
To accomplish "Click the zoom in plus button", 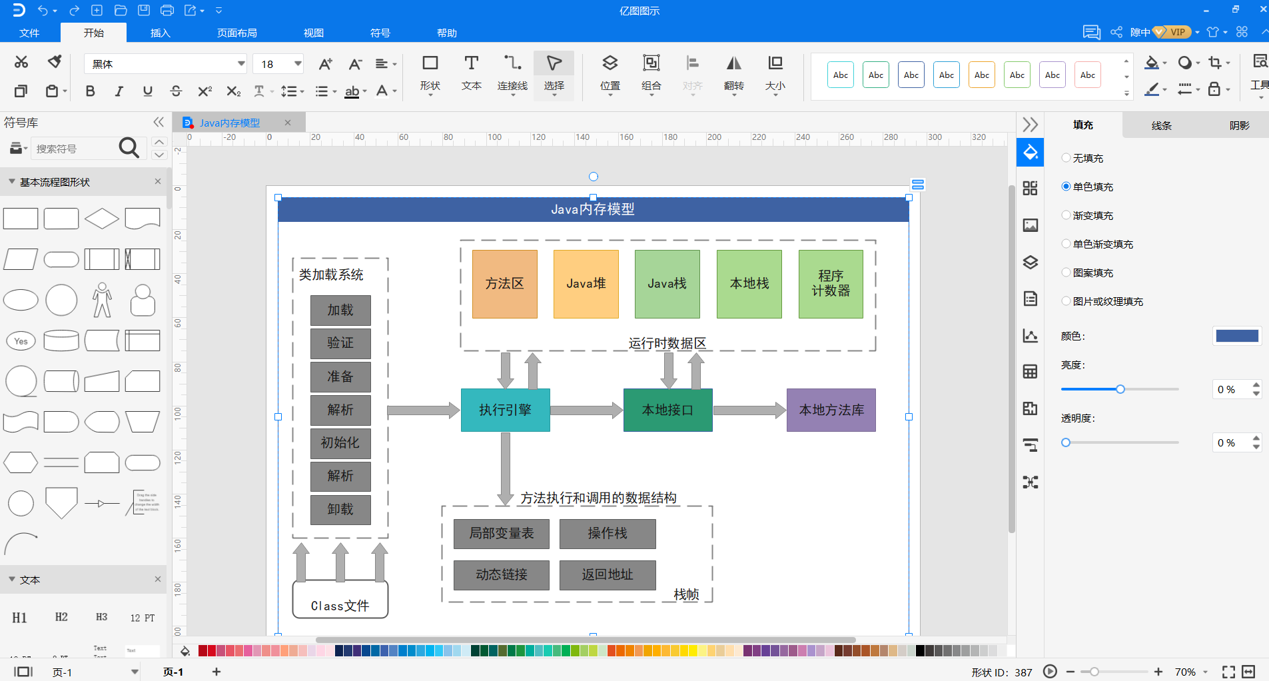I will coord(1158,672).
